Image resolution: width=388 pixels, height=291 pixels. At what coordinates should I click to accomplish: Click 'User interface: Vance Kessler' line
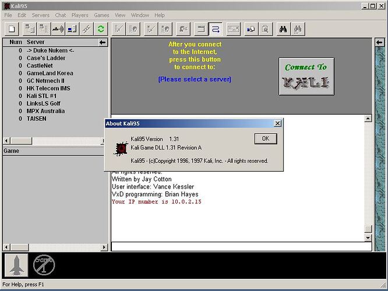(153, 187)
